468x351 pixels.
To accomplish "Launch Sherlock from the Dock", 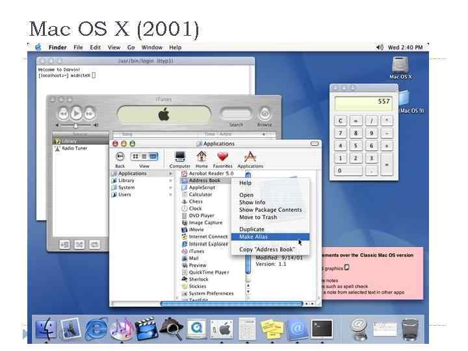I will [172, 329].
